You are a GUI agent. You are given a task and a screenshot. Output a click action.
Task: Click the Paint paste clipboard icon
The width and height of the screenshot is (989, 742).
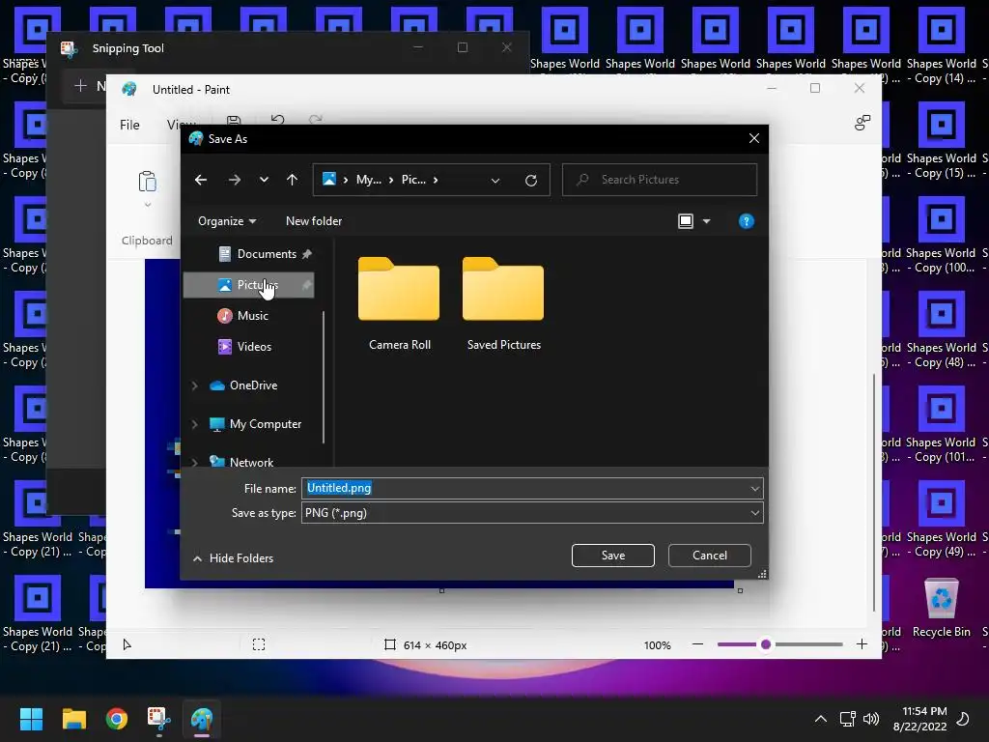(x=148, y=182)
